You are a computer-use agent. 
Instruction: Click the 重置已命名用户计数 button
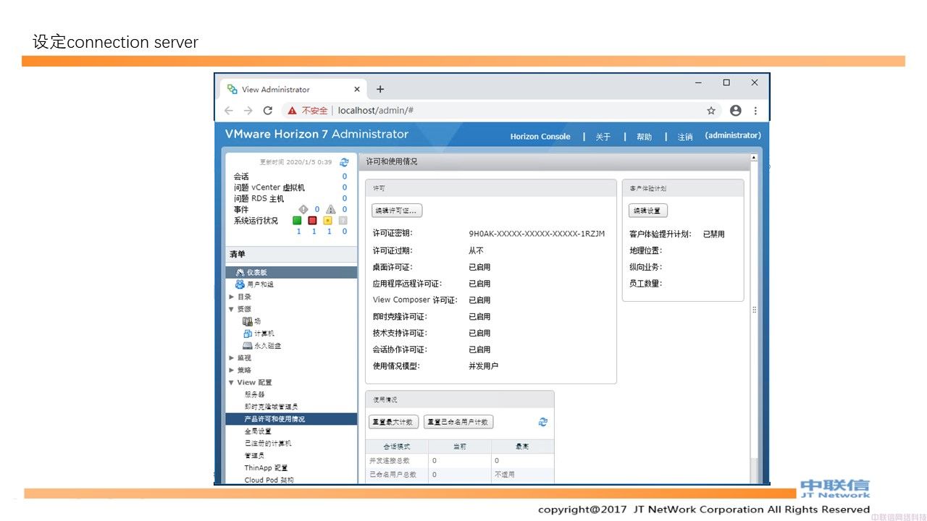[458, 422]
